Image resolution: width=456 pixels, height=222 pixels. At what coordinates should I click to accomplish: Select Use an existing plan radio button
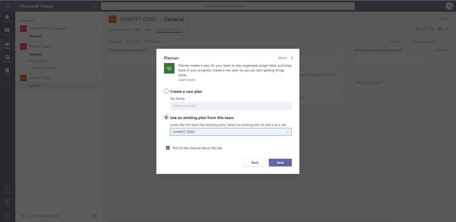tap(166, 117)
